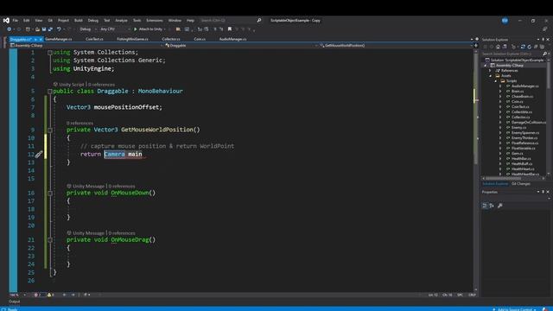The width and height of the screenshot is (553, 311).
Task: Collapse the OnMouseDown method
Action: (x=50, y=194)
